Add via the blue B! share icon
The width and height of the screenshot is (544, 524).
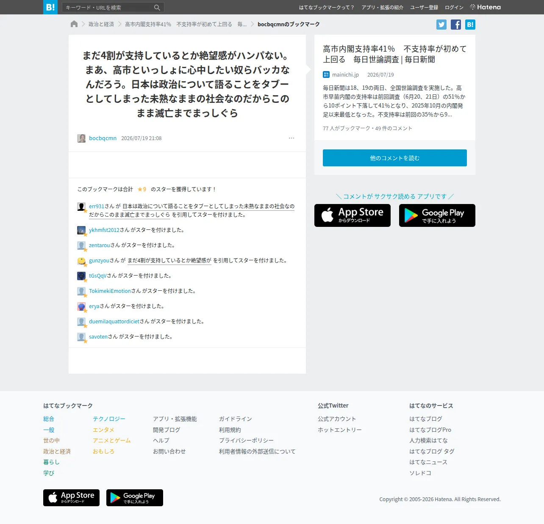470,25
